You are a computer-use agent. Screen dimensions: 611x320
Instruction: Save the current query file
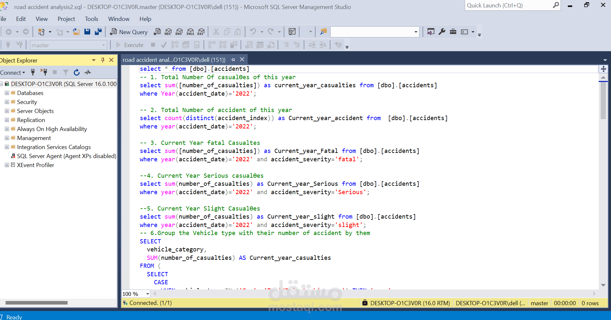click(x=87, y=32)
